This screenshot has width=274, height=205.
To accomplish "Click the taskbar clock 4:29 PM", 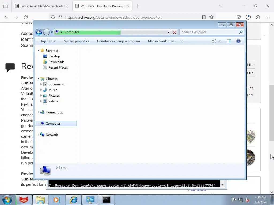I will [260, 198].
